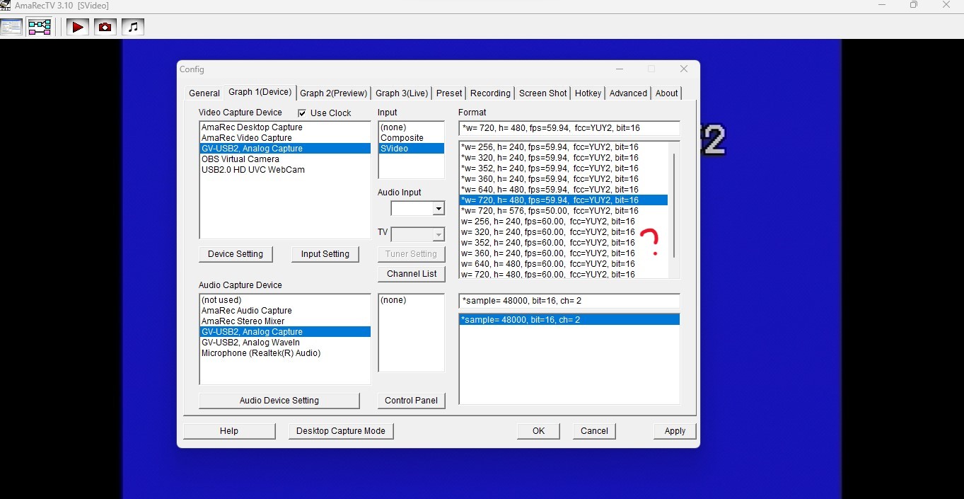Open the Control Panel button
964x499 pixels.
coord(412,401)
